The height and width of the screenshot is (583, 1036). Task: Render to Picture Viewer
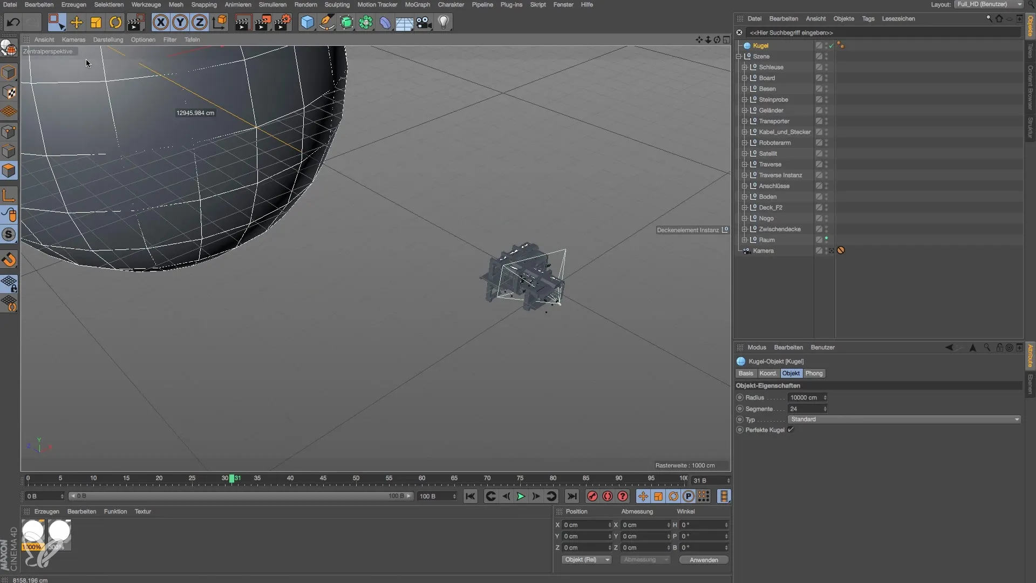click(x=263, y=22)
